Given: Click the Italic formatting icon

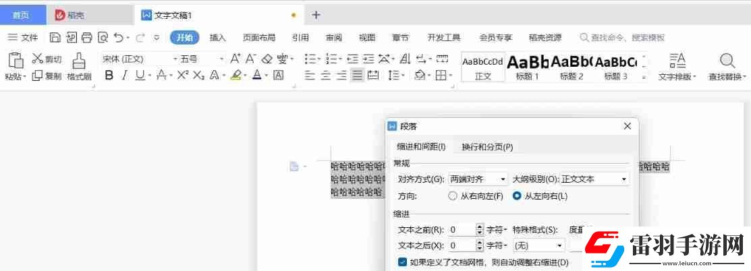Looking at the screenshot, I should pos(124,76).
